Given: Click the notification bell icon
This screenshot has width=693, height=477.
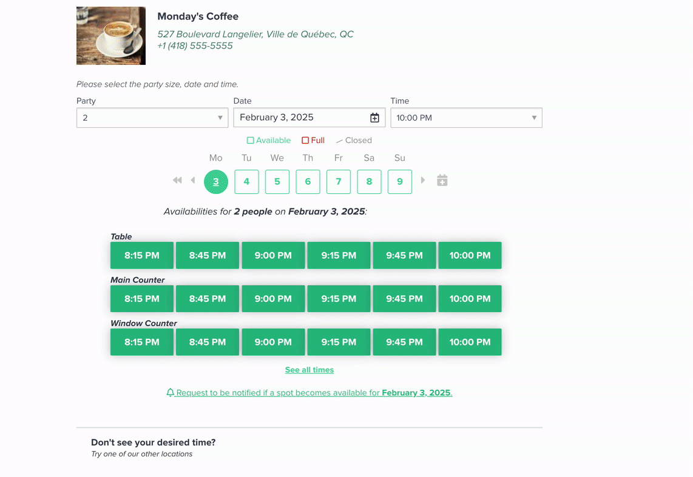Looking at the screenshot, I should [x=171, y=393].
